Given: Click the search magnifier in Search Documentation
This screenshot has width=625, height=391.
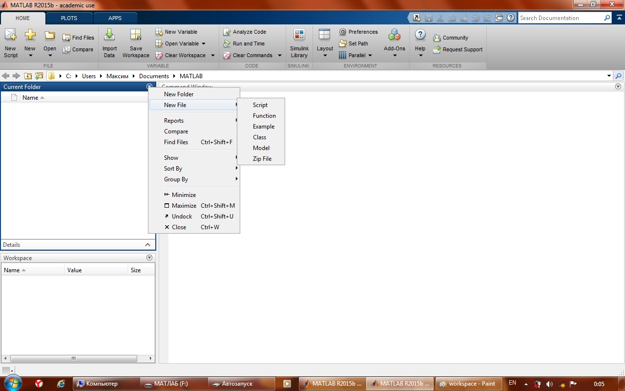Looking at the screenshot, I should pos(607,18).
